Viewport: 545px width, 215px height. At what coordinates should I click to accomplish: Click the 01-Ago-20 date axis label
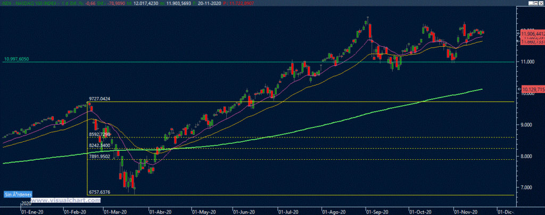pyautogui.click(x=334, y=211)
